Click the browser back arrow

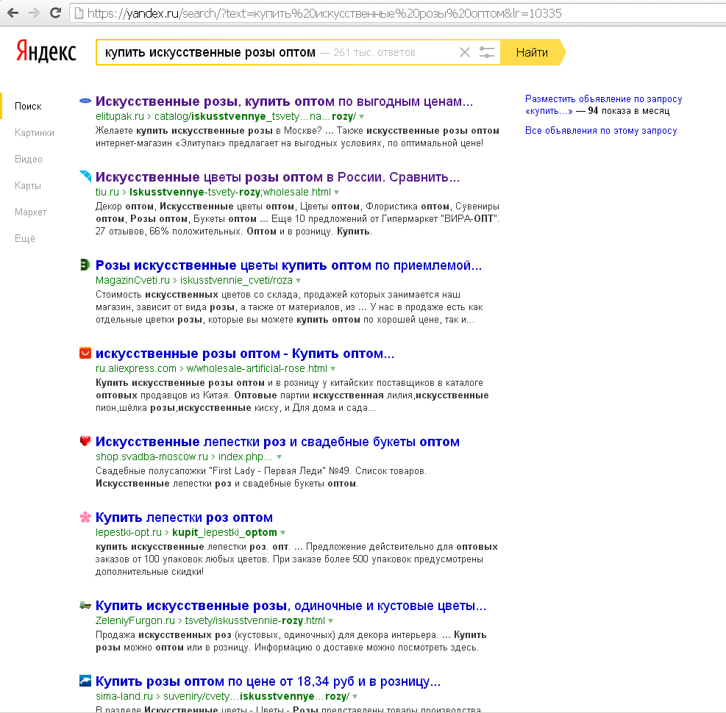[13, 13]
